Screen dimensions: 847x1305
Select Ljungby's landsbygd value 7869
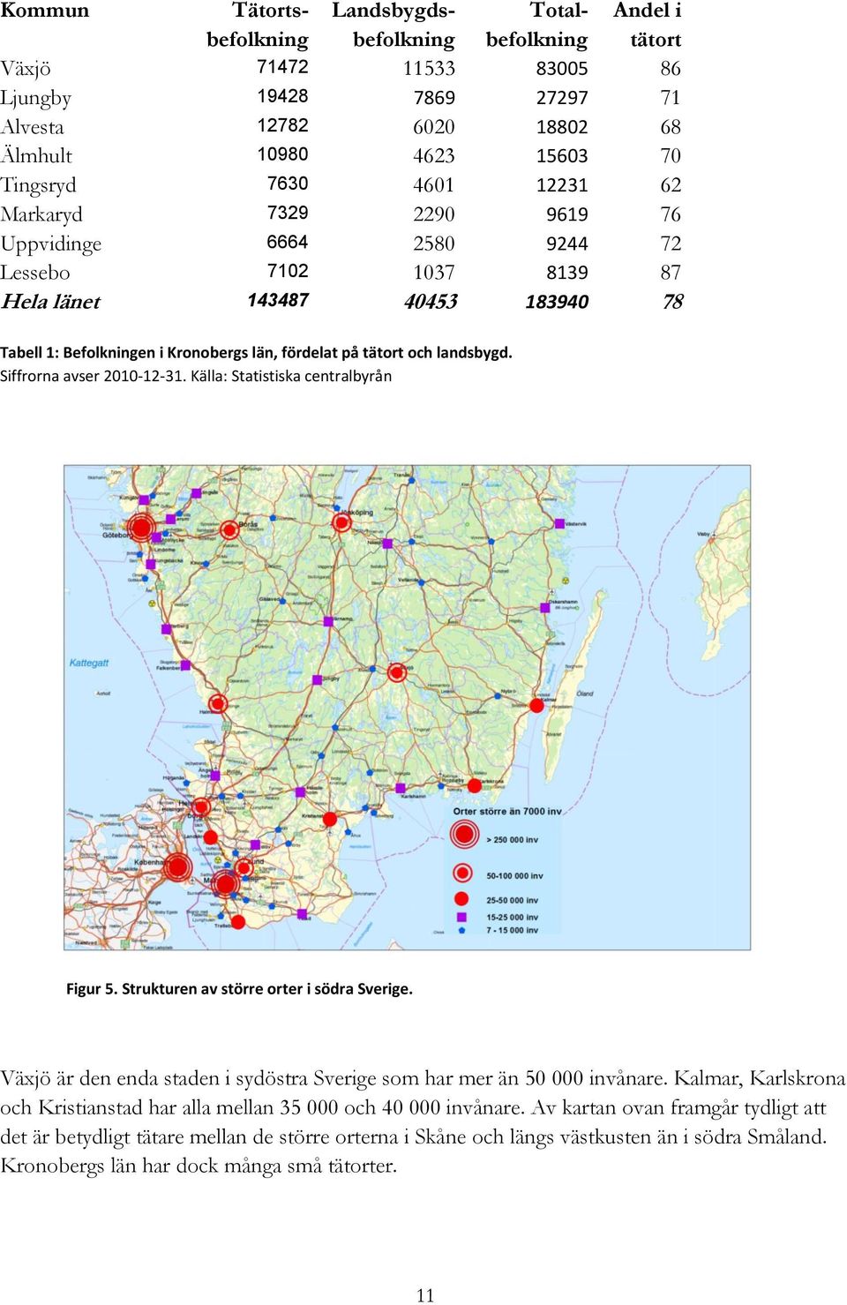[x=434, y=98]
